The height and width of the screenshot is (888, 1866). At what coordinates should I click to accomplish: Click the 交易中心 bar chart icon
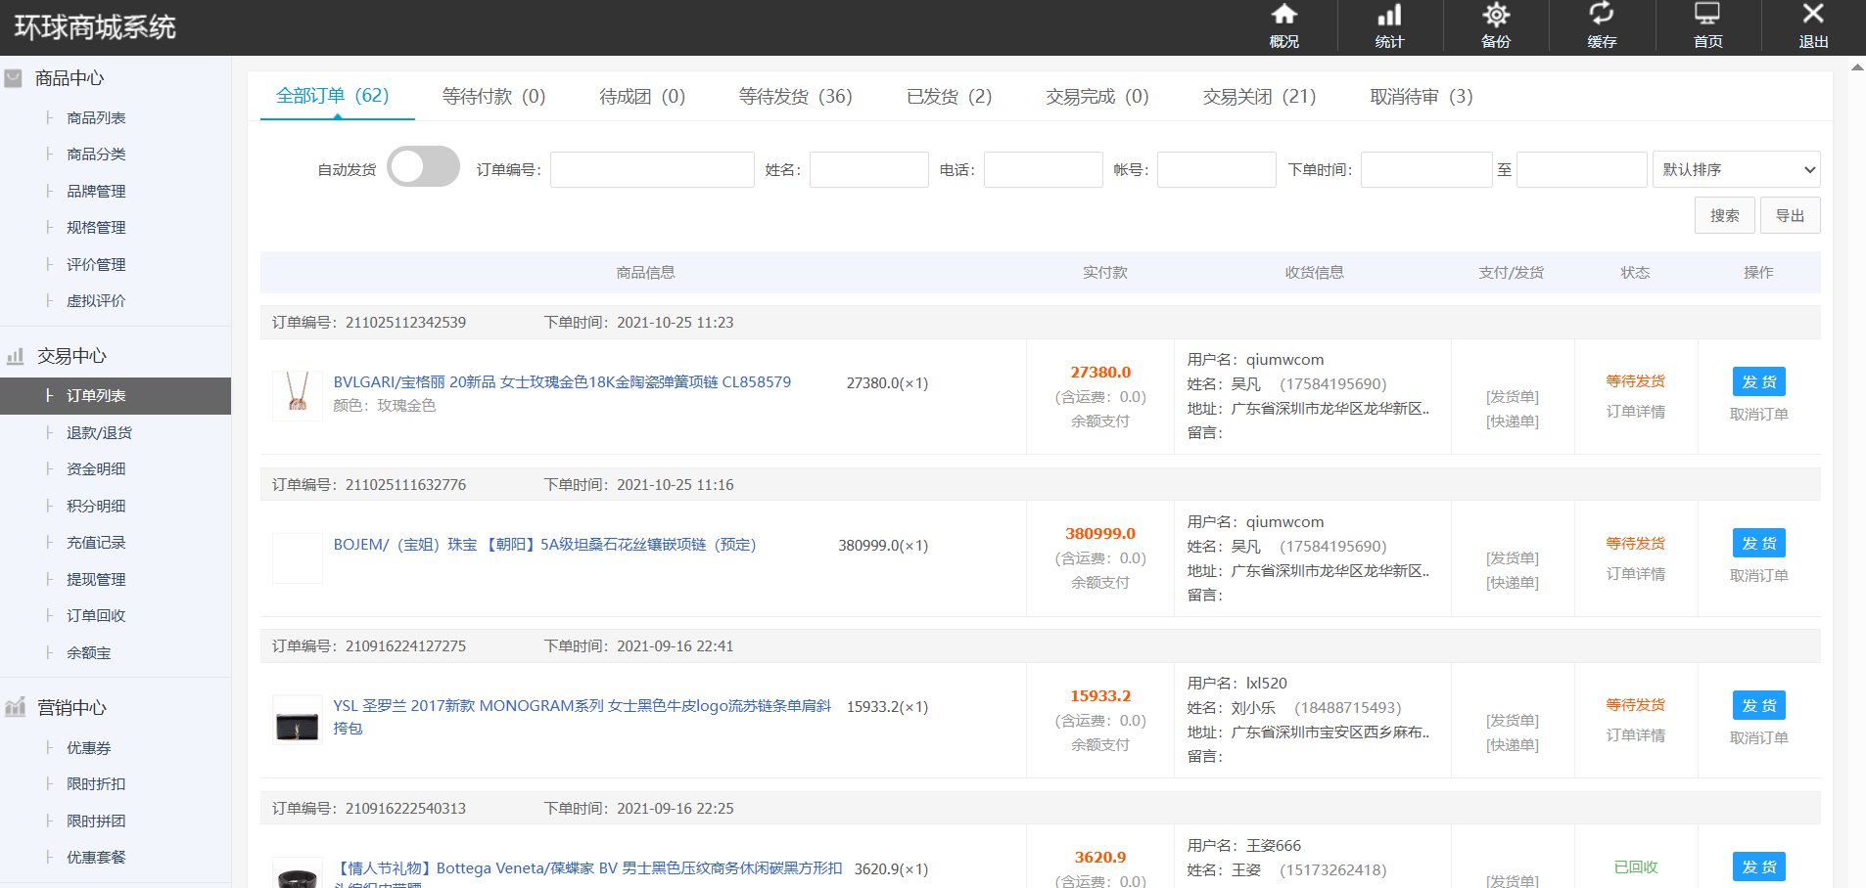15,356
